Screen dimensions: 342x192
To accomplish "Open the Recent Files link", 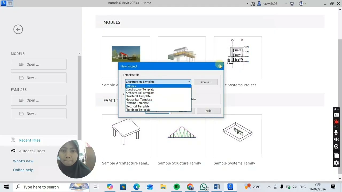I will click(x=30, y=140).
